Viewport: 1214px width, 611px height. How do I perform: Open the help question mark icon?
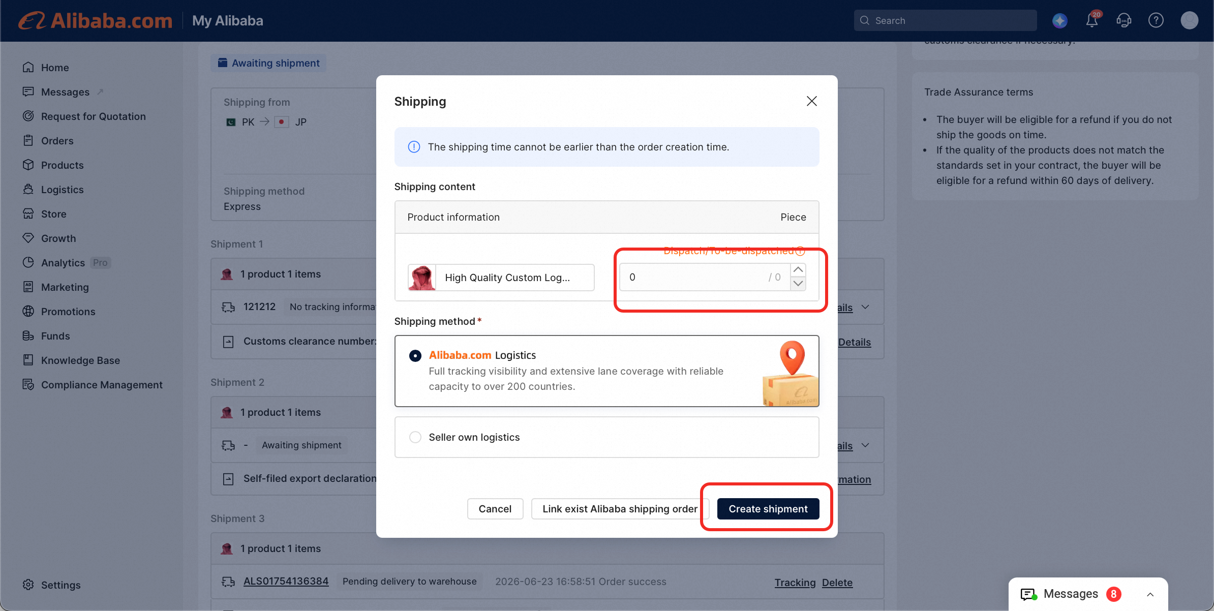pos(1156,21)
